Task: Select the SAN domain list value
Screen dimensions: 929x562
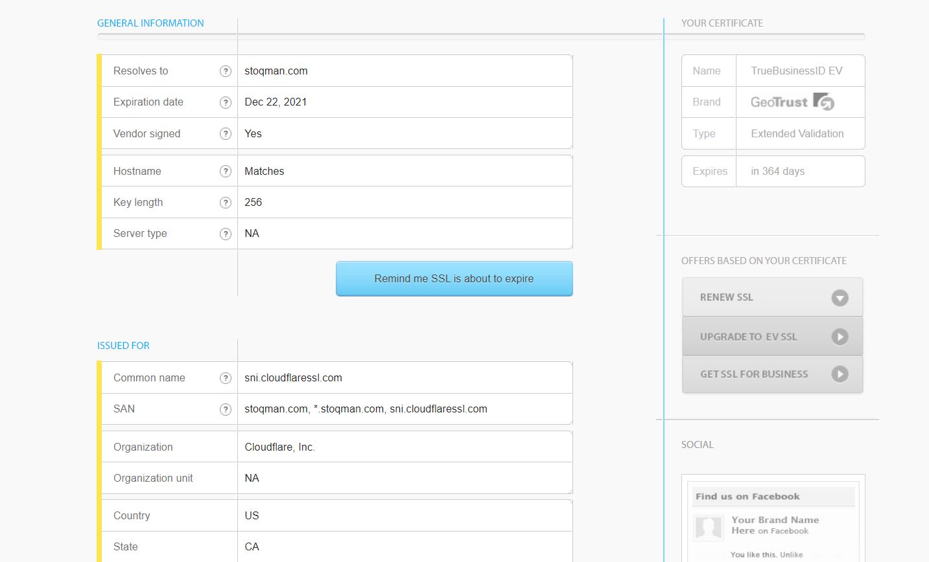Action: click(366, 409)
